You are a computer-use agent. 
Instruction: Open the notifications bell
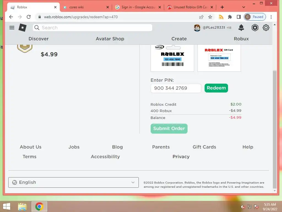tap(241, 28)
